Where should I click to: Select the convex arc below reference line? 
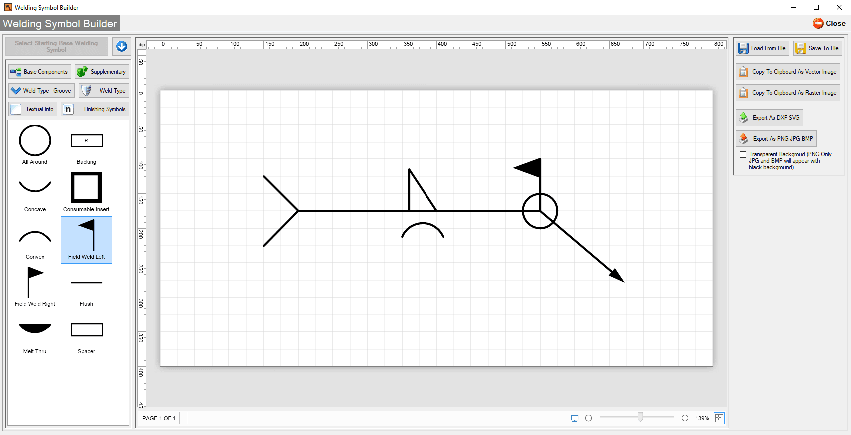click(423, 230)
